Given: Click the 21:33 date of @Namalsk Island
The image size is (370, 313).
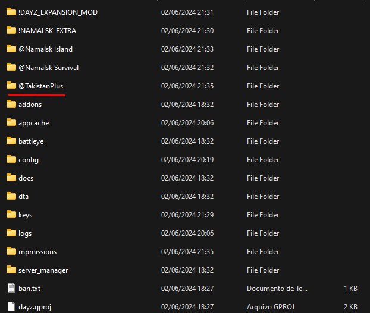Looking at the screenshot, I should click(187, 49).
